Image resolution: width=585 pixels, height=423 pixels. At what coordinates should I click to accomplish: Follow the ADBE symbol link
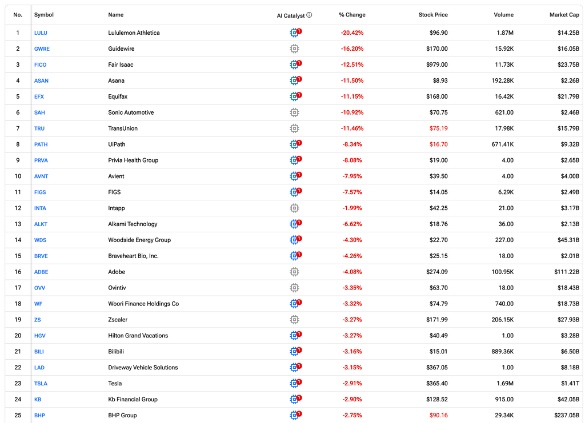click(x=41, y=272)
